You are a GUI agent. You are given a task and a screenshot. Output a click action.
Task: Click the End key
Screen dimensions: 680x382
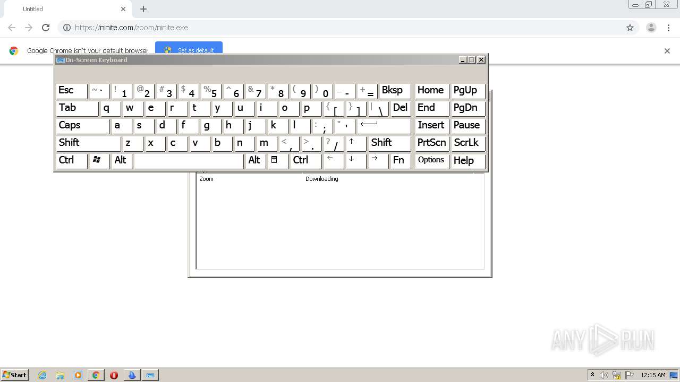[432, 108]
